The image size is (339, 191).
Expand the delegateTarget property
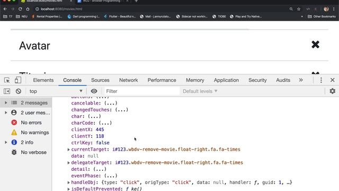(68, 163)
